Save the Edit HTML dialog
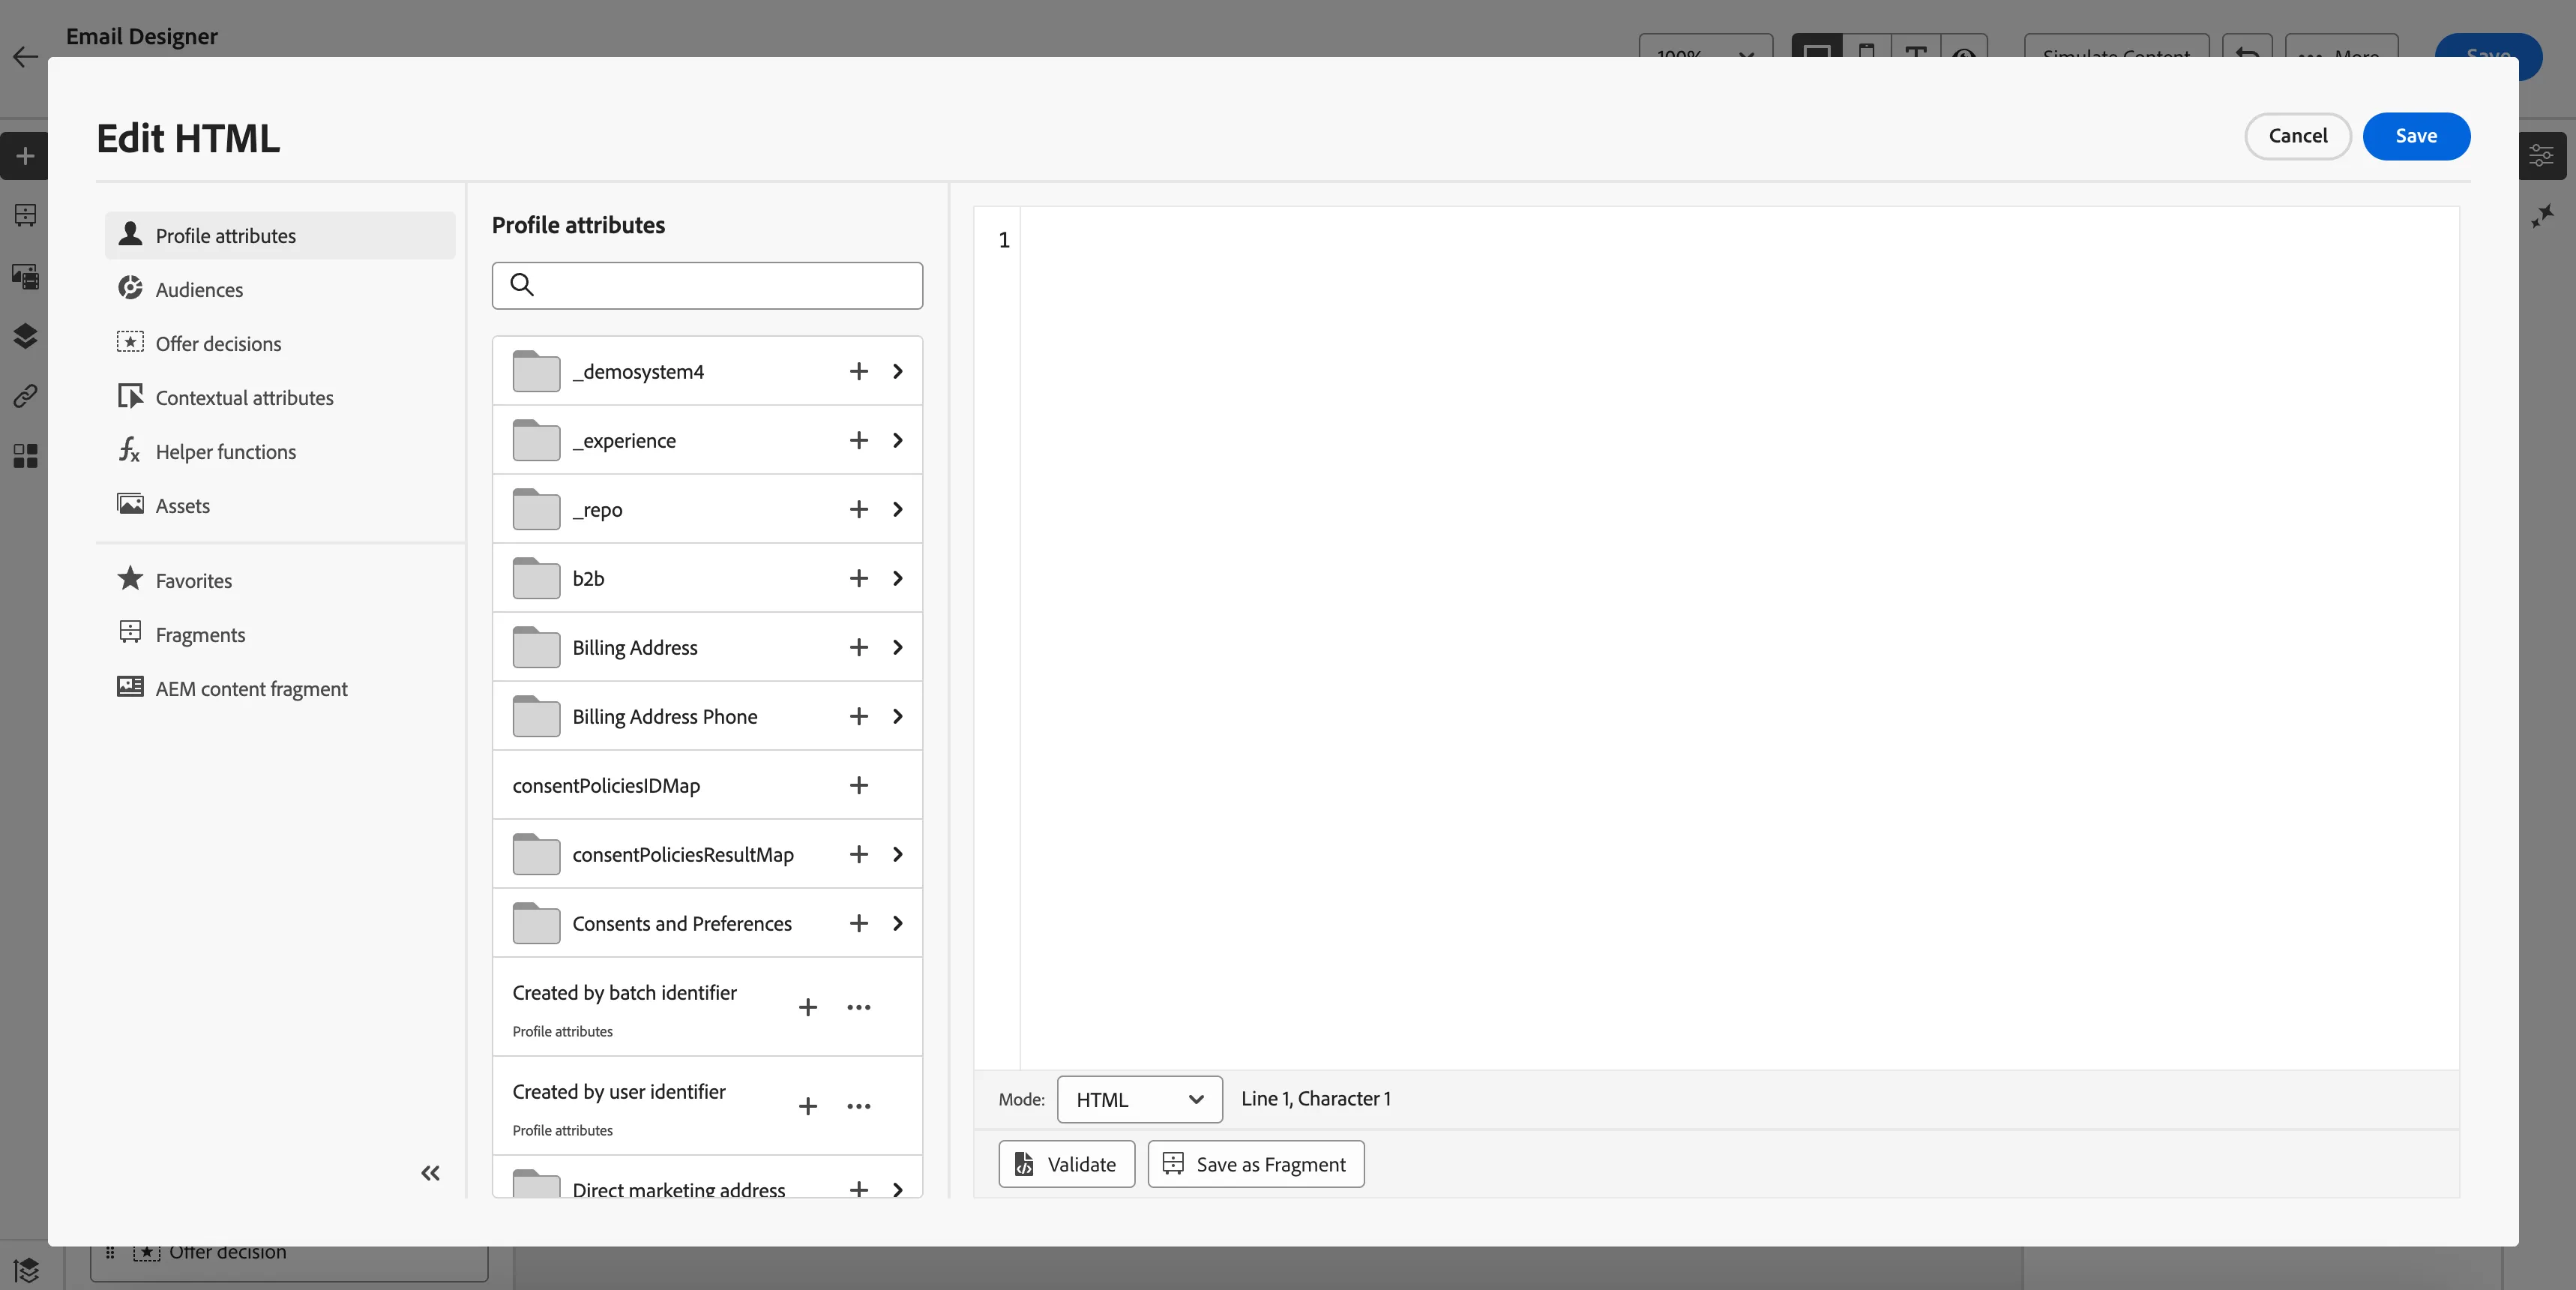Image resolution: width=2576 pixels, height=1290 pixels. (2416, 136)
